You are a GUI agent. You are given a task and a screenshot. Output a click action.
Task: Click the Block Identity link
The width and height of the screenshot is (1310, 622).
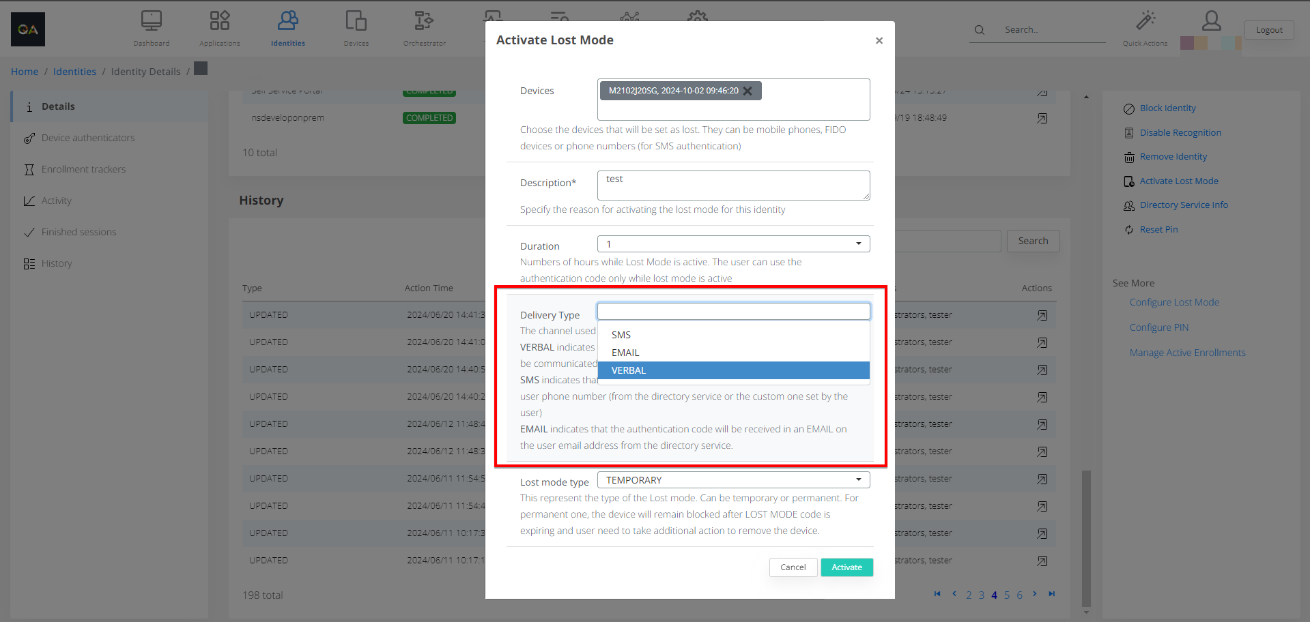pyautogui.click(x=1167, y=108)
